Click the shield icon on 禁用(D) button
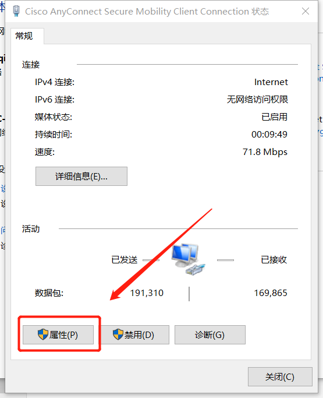The width and height of the screenshot is (323, 398). pos(118,334)
